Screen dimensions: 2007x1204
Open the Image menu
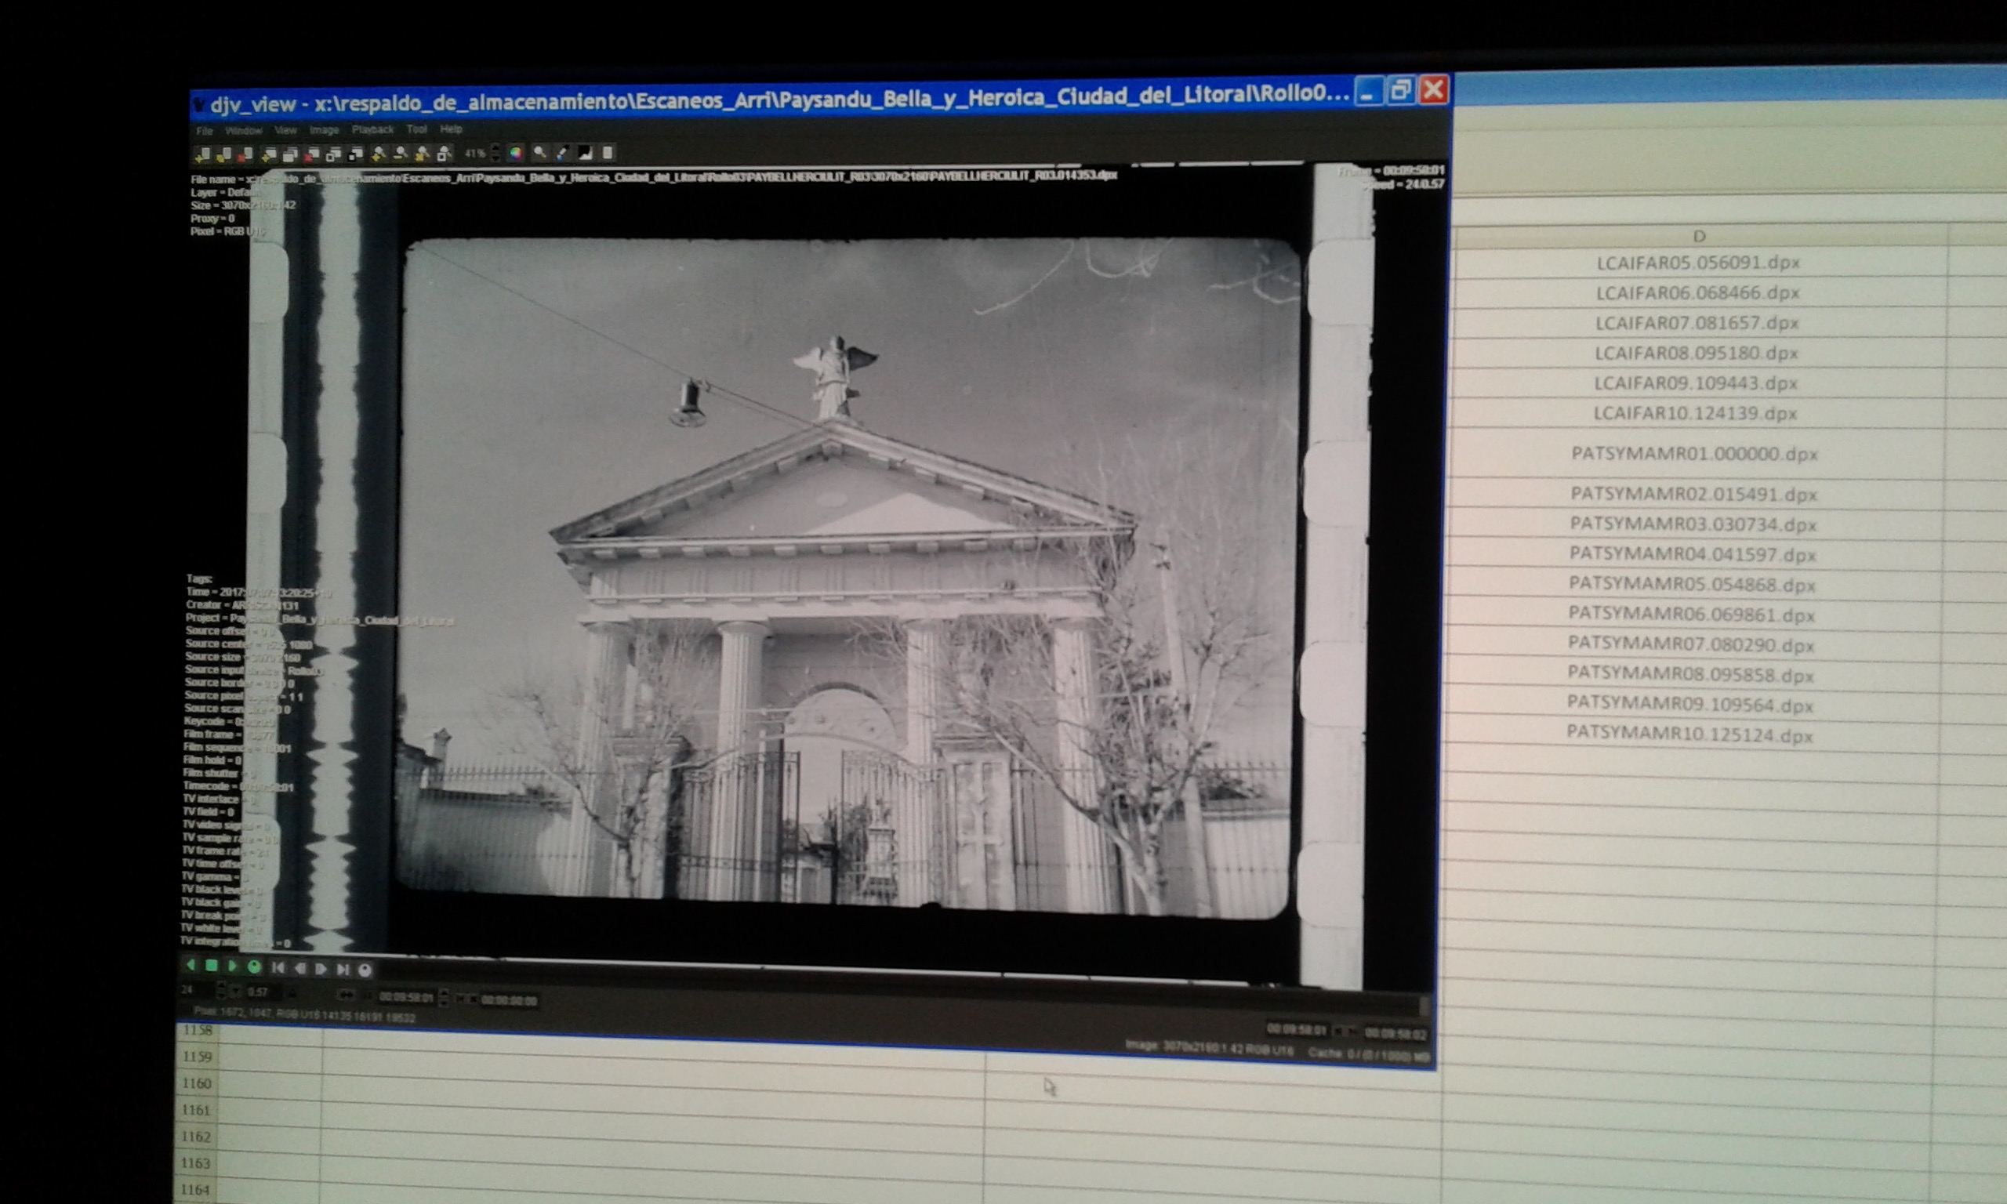324,130
